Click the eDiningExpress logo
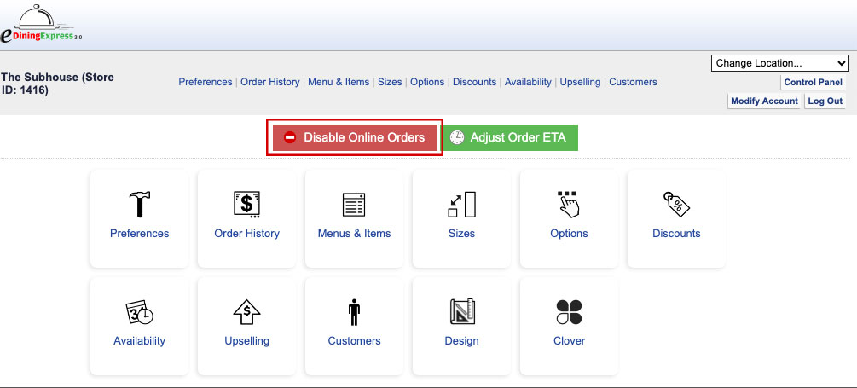Image resolution: width=857 pixels, height=388 pixels. (42, 25)
